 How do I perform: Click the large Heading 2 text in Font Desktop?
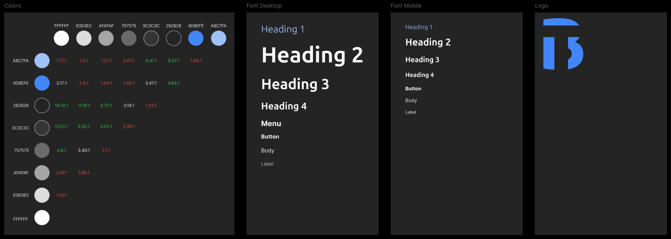coord(312,55)
